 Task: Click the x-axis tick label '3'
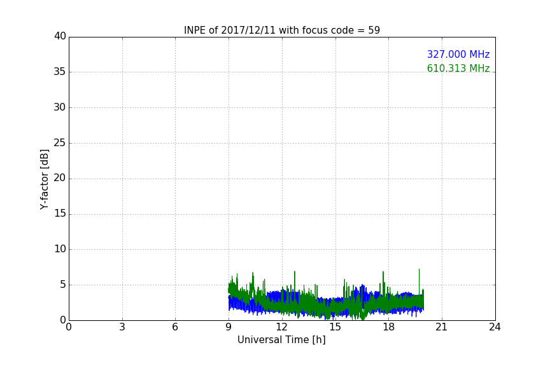pos(122,327)
